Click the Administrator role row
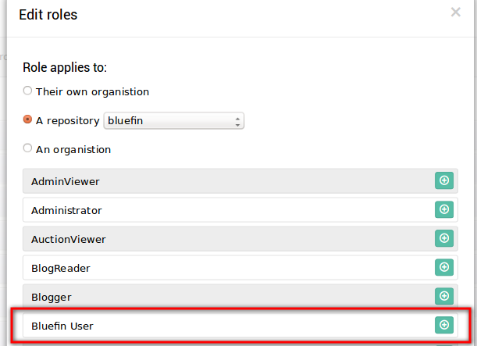The width and height of the screenshot is (477, 346). [x=240, y=210]
